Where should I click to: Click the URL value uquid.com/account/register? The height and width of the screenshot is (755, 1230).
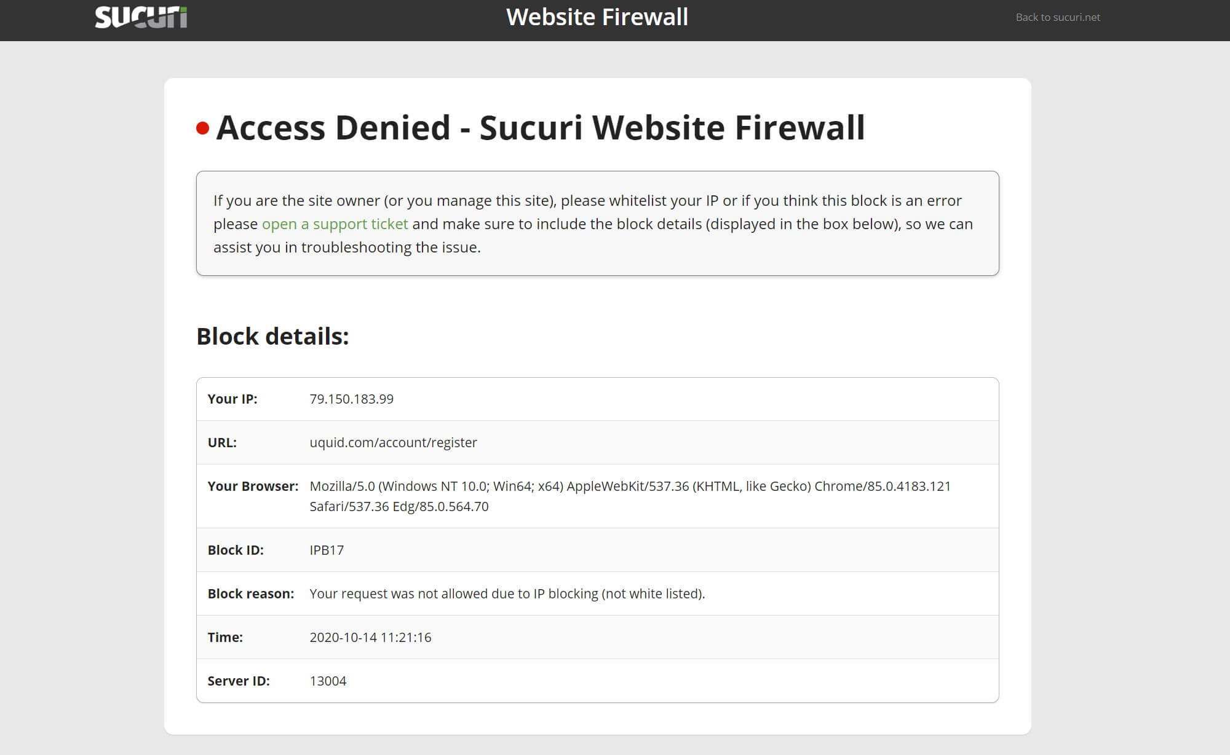393,442
